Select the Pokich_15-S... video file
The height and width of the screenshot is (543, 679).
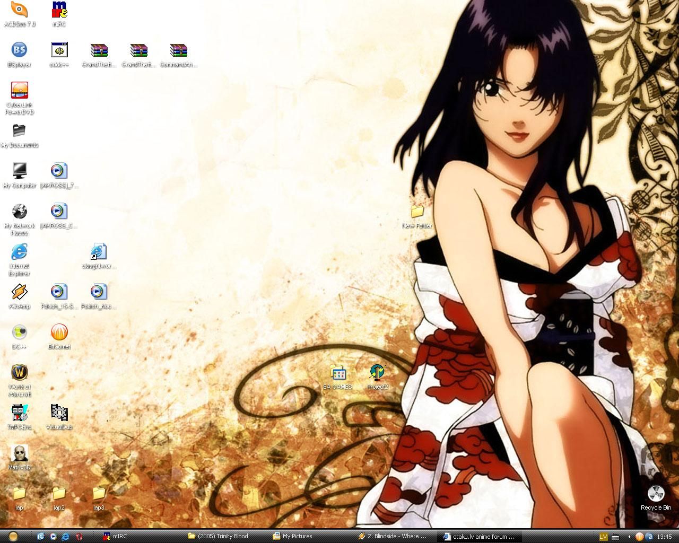point(59,296)
